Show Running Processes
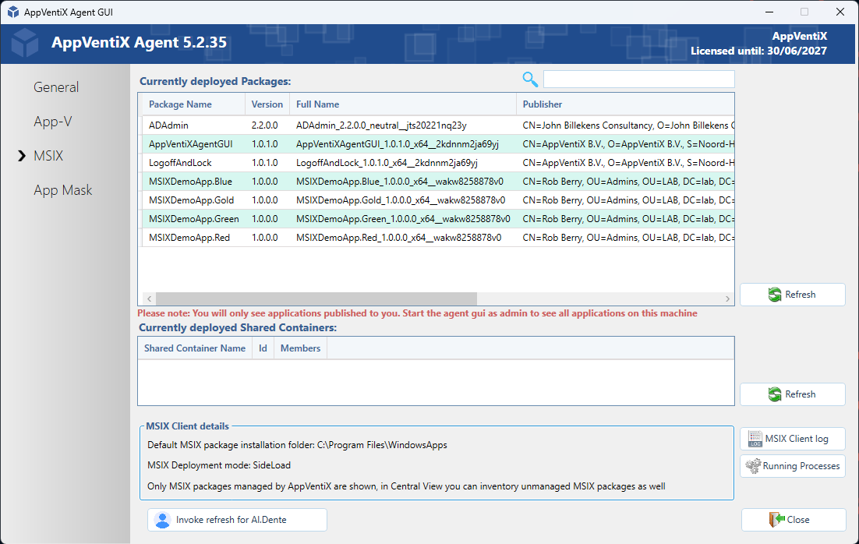 click(792, 466)
